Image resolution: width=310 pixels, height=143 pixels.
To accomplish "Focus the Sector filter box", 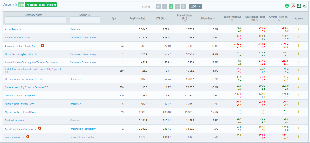I will coord(85,20).
